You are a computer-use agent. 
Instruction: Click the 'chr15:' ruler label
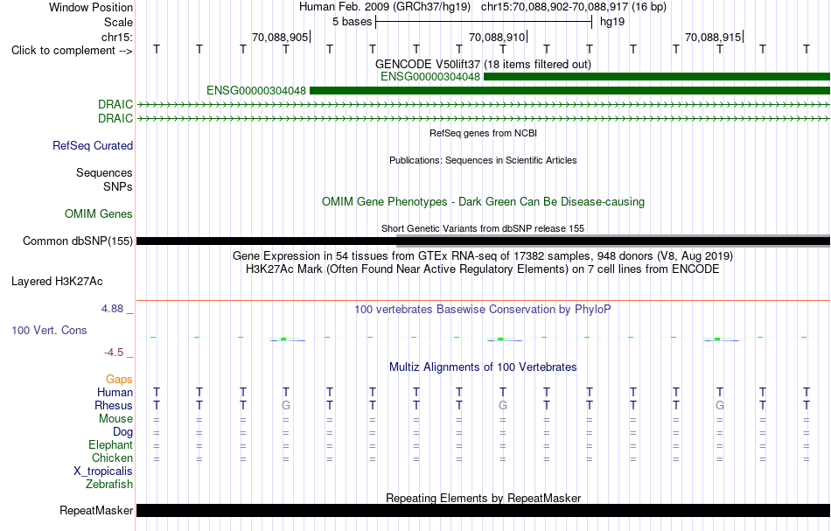117,37
